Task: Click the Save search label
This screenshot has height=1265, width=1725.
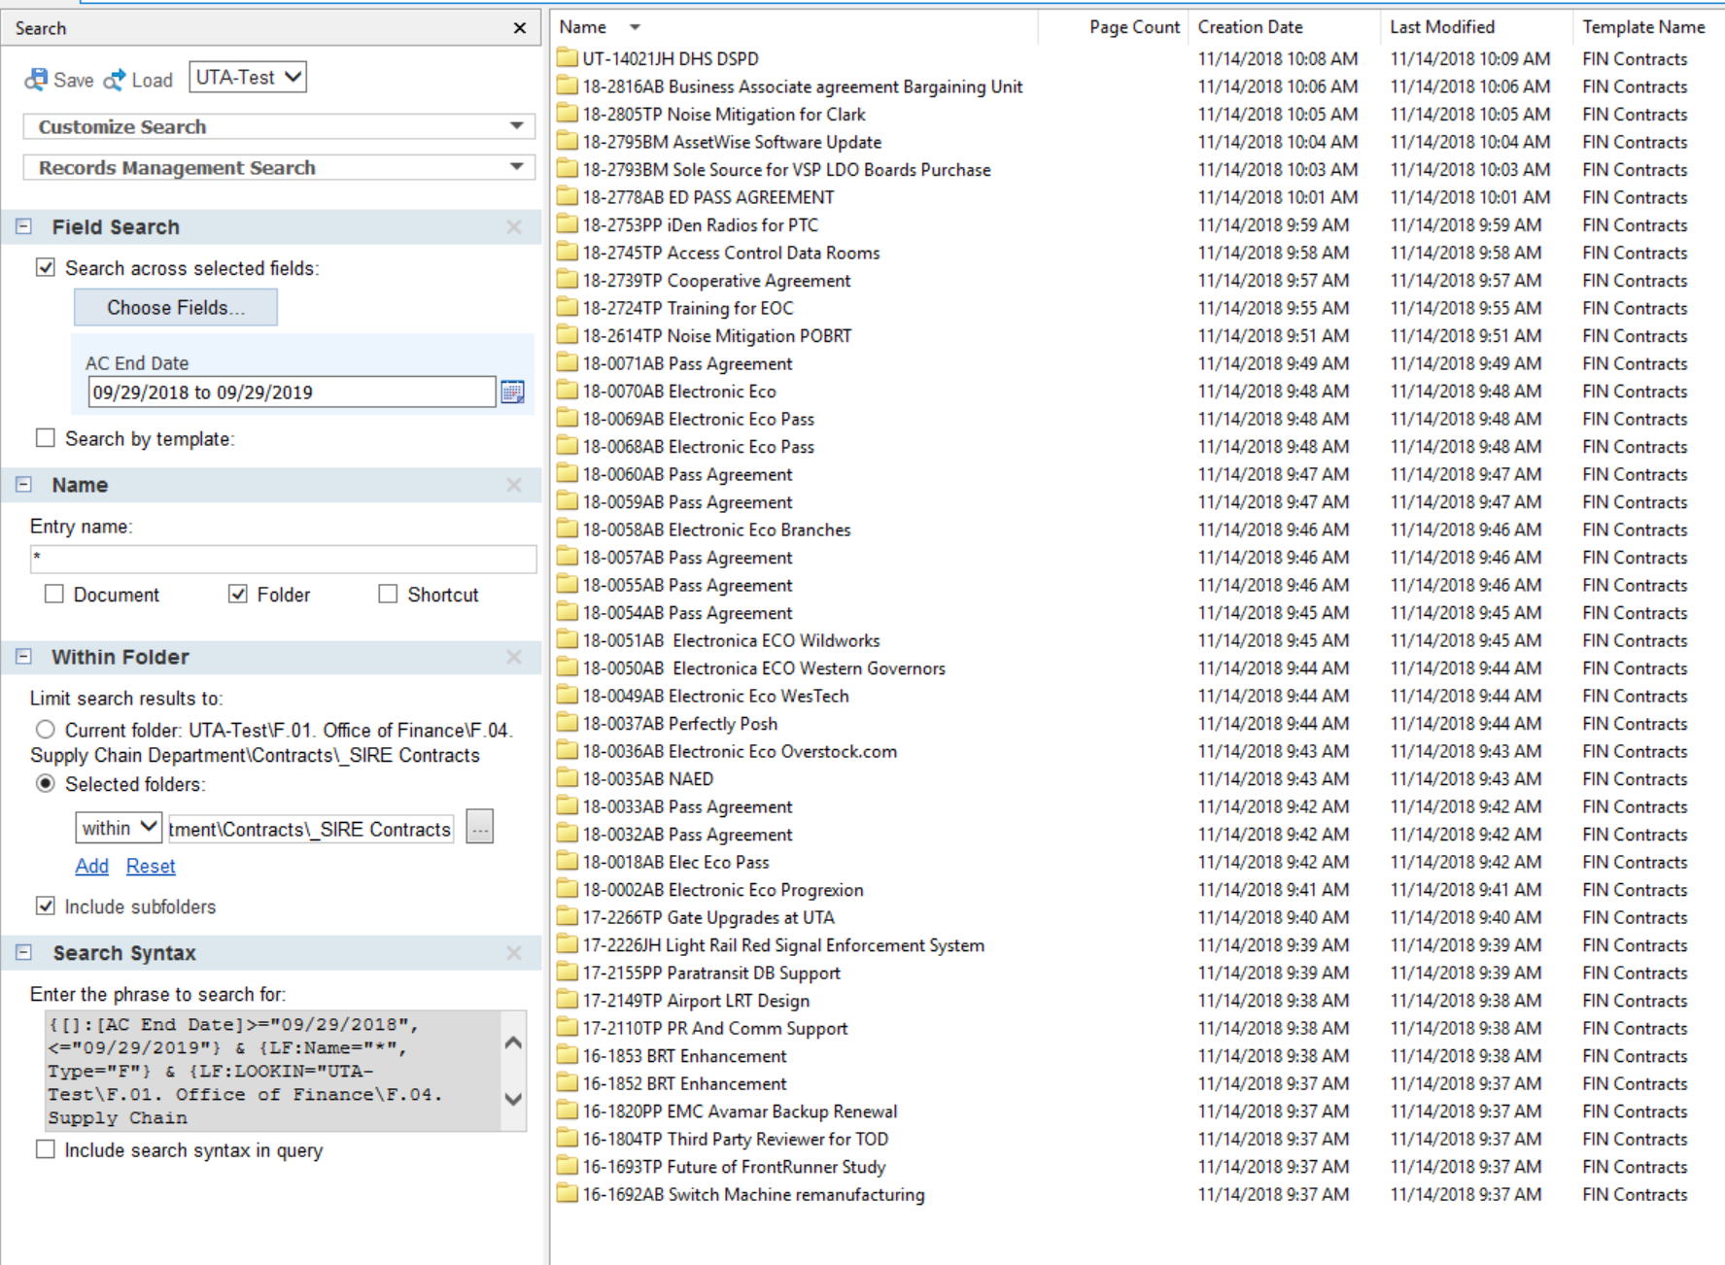Action: 74,80
